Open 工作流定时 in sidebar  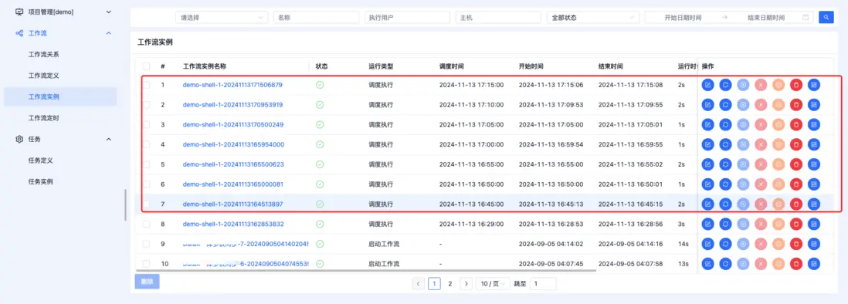tap(43, 118)
